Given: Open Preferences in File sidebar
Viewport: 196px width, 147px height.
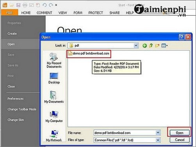Looking at the screenshot, I should click(x=15, y=99).
